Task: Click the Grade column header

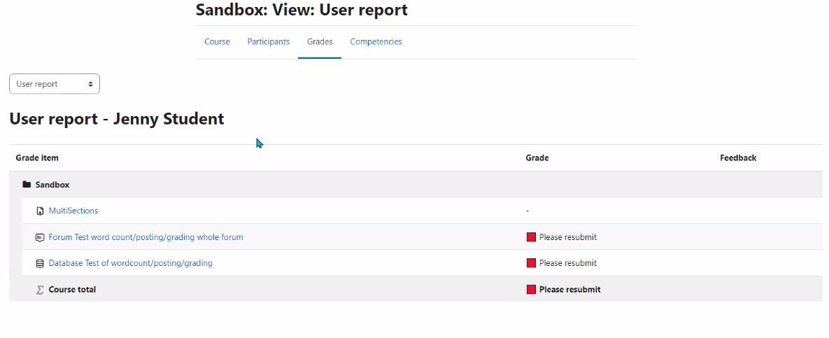Action: coord(537,157)
